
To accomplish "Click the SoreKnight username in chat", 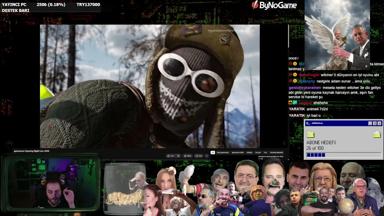I will (x=309, y=75).
